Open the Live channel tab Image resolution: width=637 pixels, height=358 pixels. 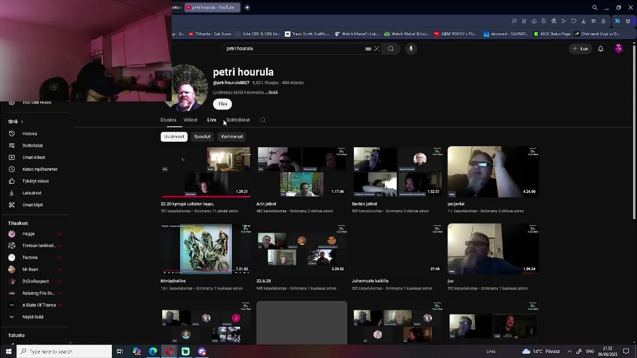point(212,120)
